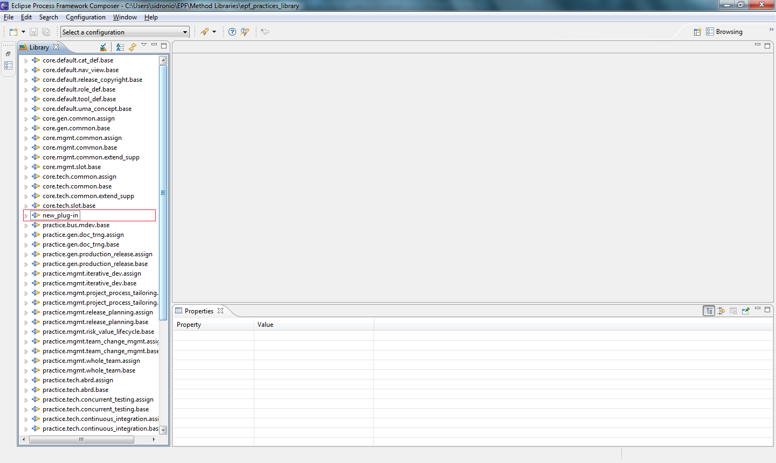Expand practice.bus.mdev.base node
Viewport: 776px width, 463px height.
click(26, 226)
